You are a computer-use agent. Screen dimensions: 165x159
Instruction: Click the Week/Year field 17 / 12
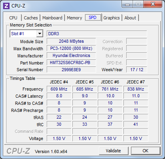click(x=137, y=70)
